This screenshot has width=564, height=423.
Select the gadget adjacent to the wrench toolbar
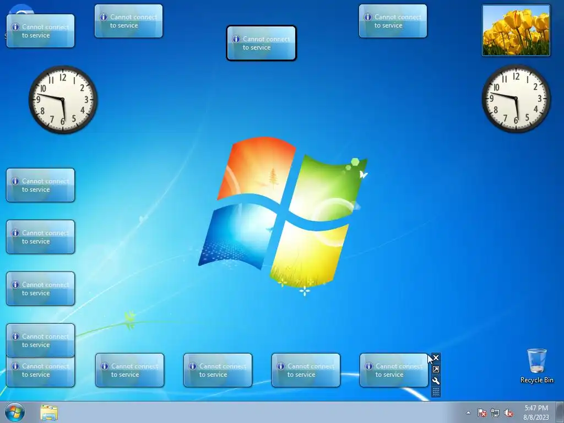click(394, 370)
